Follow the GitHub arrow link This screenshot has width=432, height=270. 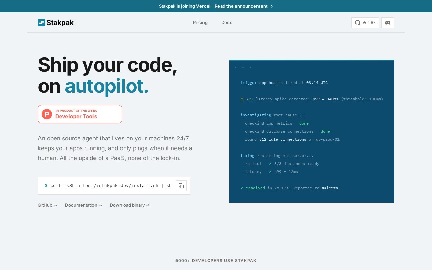pyautogui.click(x=47, y=205)
